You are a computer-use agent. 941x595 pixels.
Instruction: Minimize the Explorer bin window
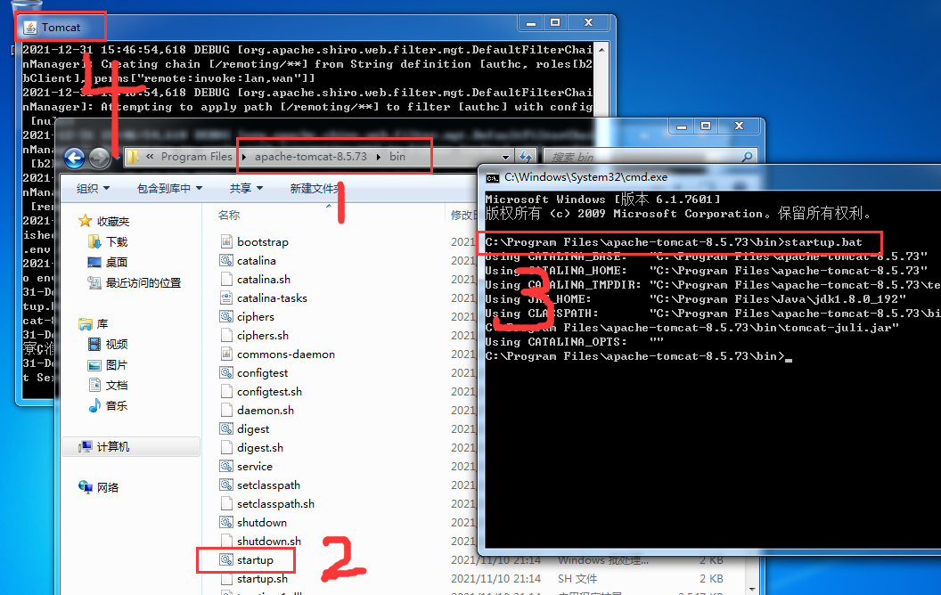pyautogui.click(x=681, y=126)
